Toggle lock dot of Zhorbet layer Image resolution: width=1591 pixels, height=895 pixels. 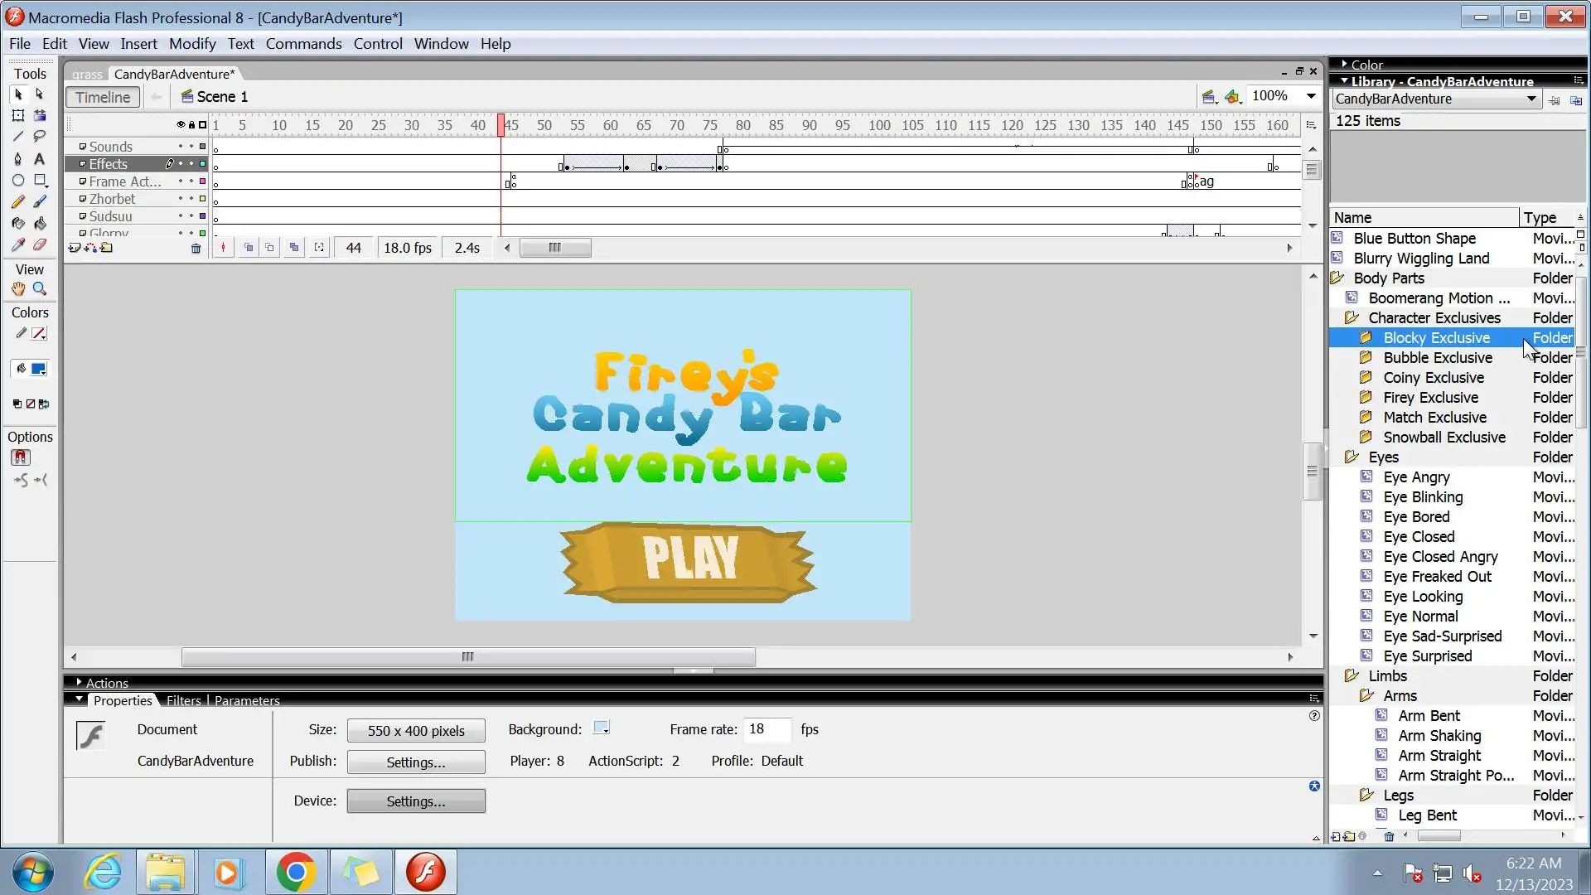[191, 199]
